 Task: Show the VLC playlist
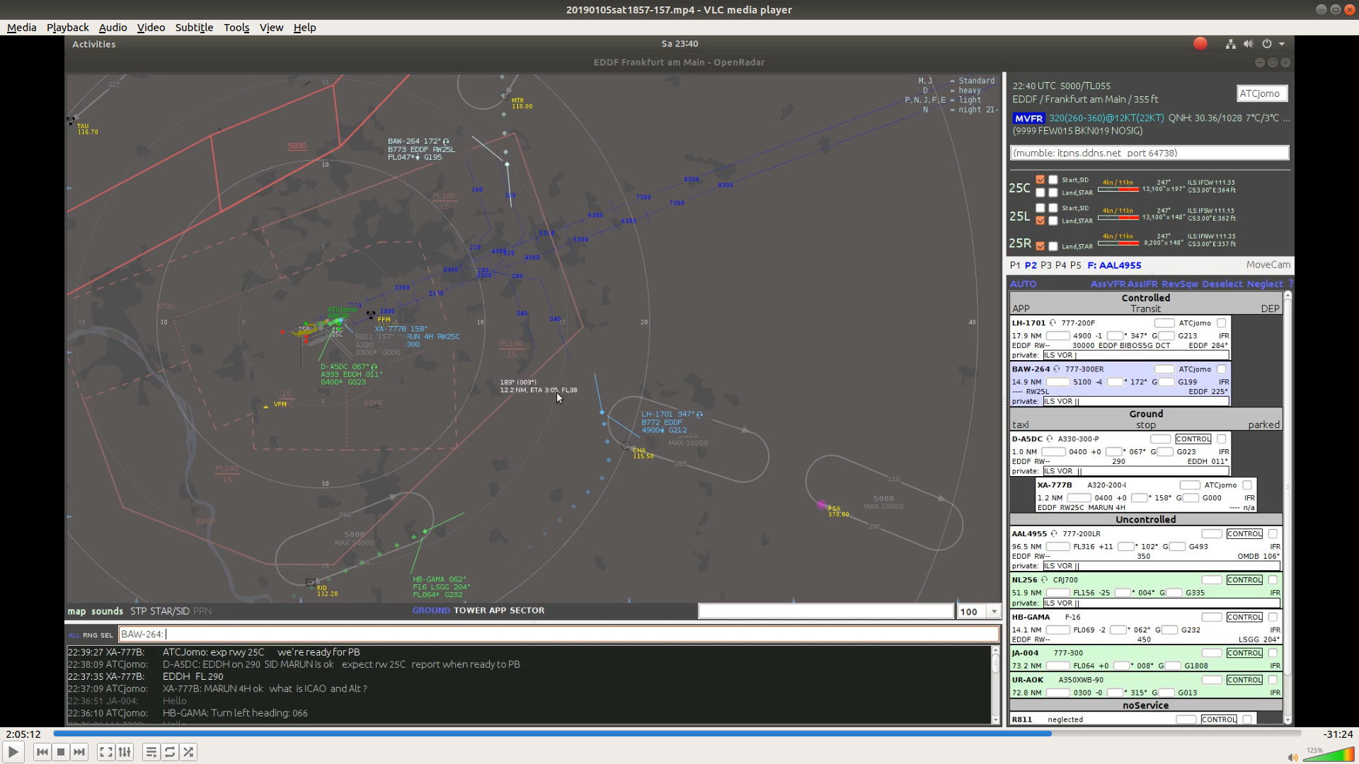[151, 752]
